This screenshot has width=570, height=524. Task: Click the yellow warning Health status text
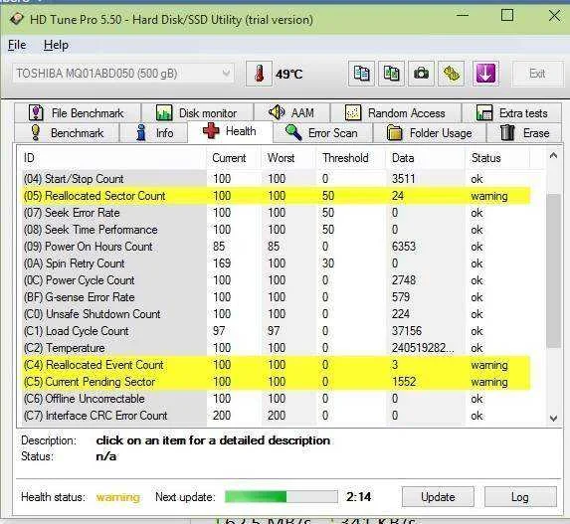pos(117,497)
